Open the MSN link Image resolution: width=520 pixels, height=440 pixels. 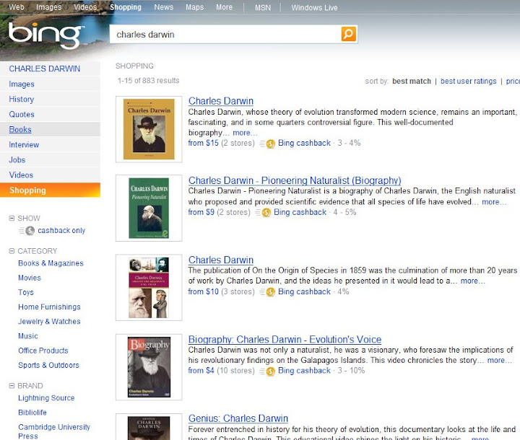pos(263,7)
